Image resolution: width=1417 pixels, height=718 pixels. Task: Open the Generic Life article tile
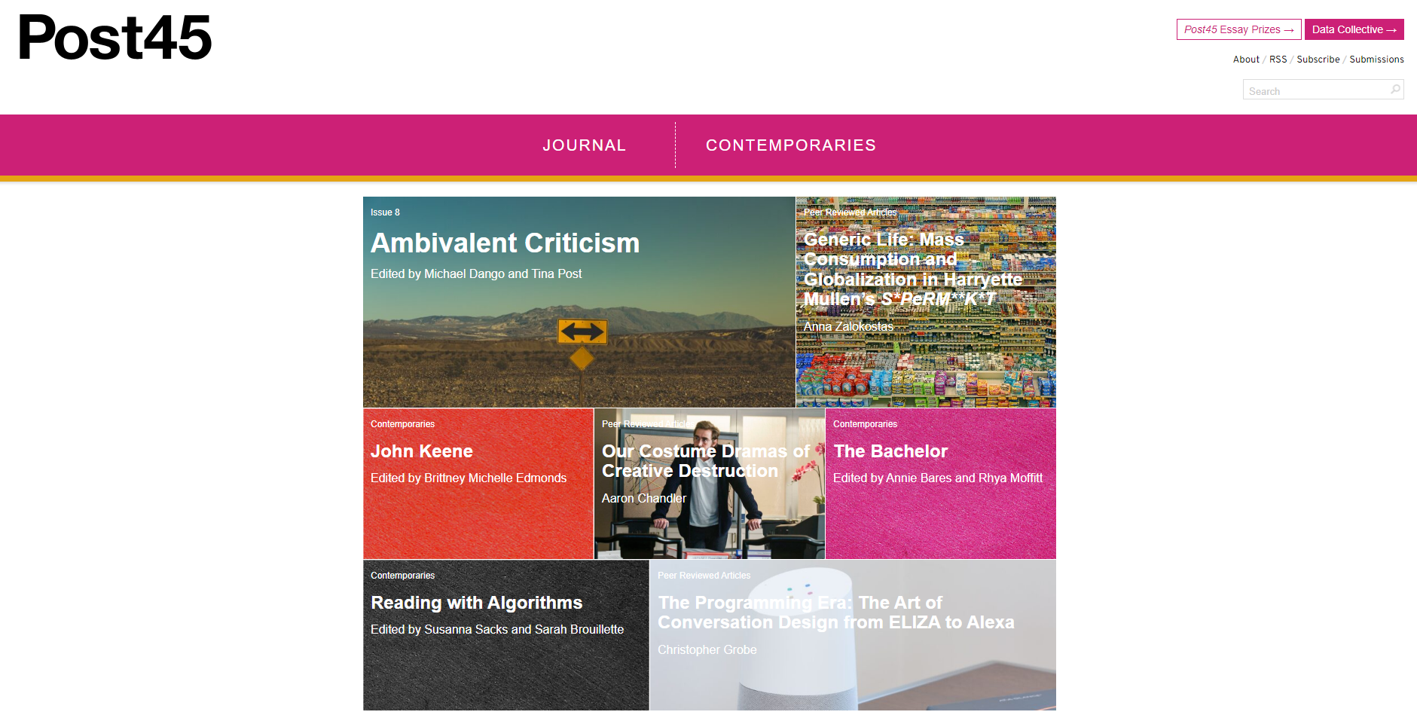tap(926, 302)
